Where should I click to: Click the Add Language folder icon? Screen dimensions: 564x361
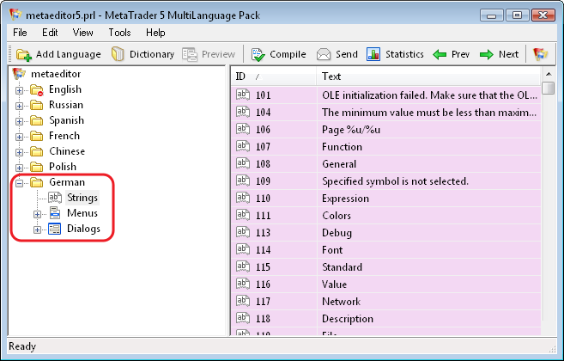24,54
